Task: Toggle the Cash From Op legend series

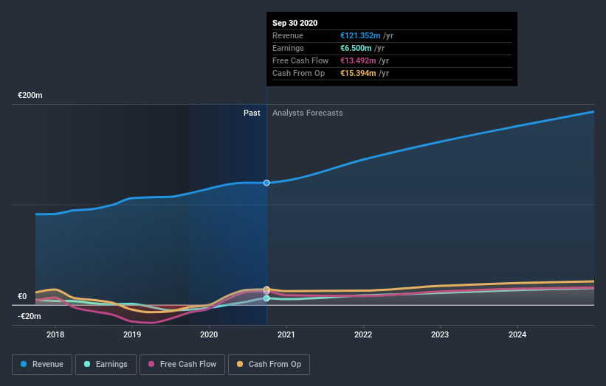Action: [269, 365]
